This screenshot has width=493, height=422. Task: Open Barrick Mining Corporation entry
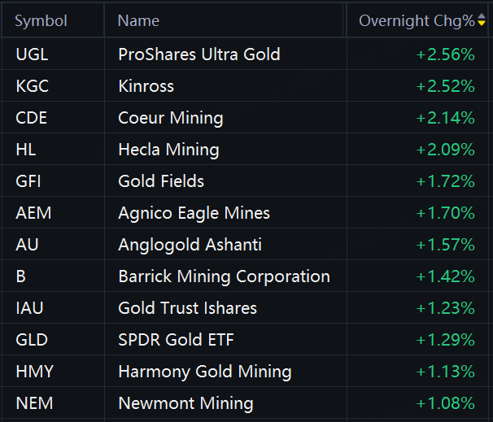click(224, 276)
